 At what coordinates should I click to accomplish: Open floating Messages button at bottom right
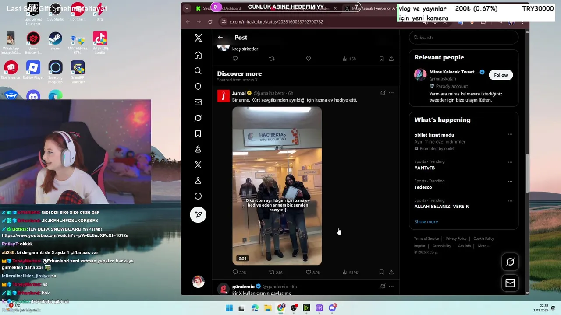coord(510,283)
